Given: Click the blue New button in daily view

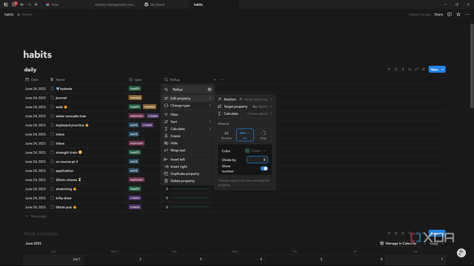Looking at the screenshot, I should click(x=434, y=69).
